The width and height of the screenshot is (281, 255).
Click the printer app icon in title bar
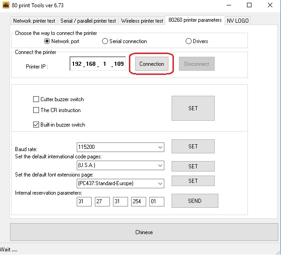5,5
